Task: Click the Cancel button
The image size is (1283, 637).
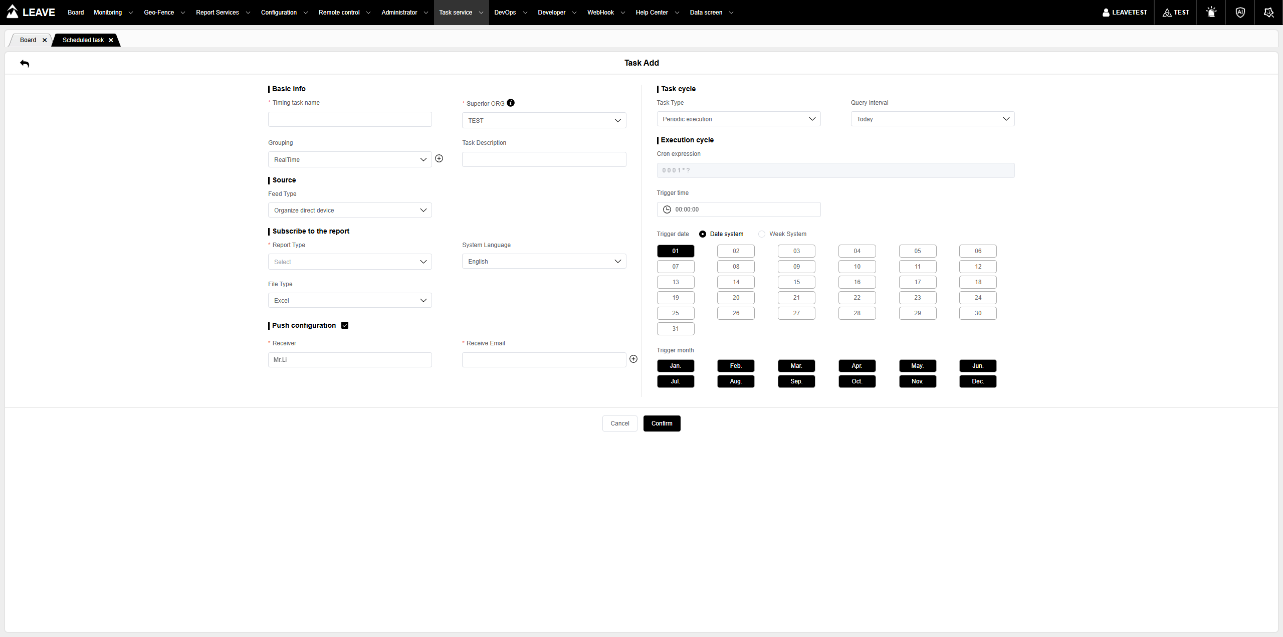Action: click(x=619, y=423)
